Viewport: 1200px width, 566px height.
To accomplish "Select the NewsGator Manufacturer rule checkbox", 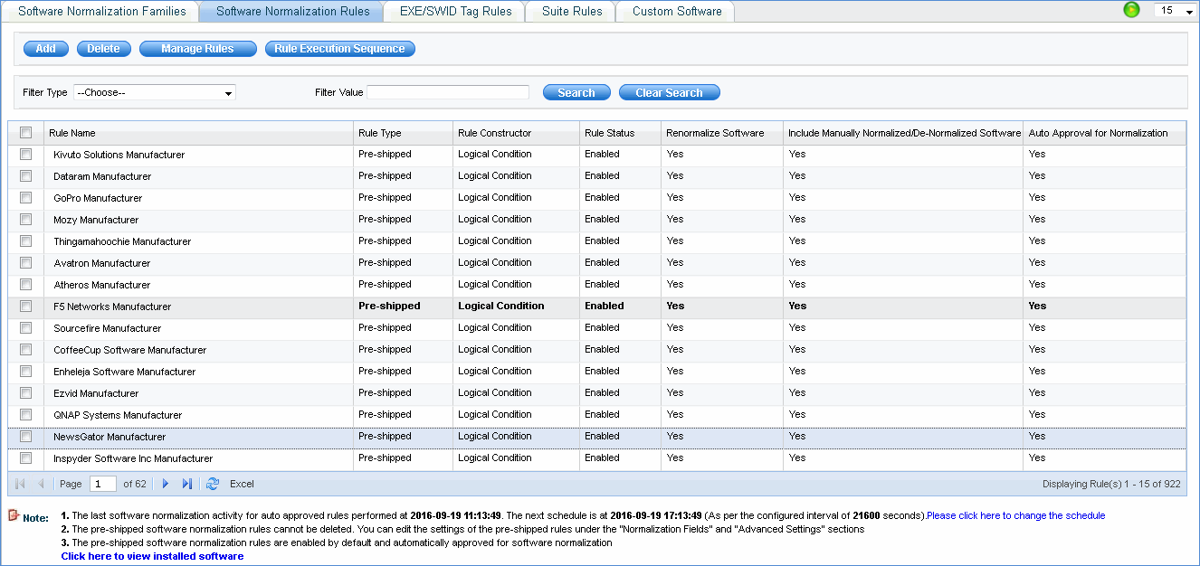I will (x=25, y=436).
